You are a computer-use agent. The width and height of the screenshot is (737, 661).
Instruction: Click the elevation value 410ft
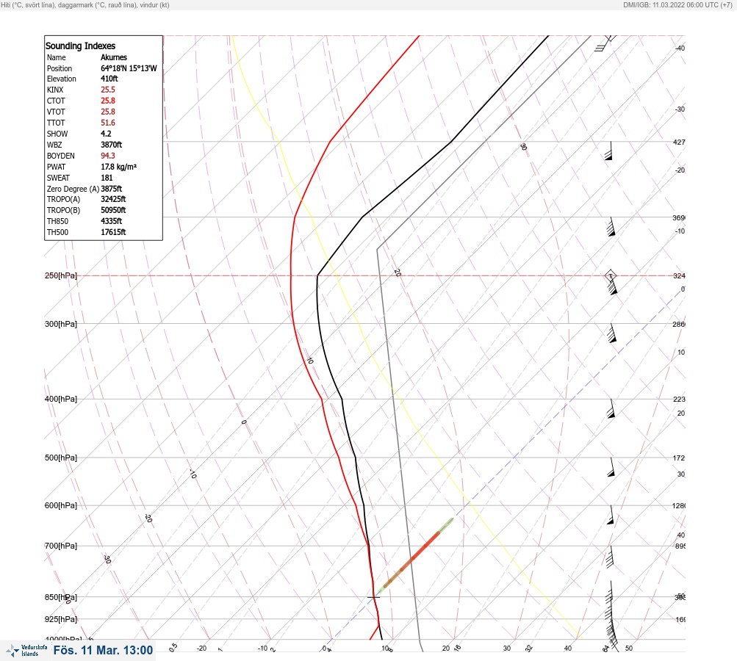(109, 79)
